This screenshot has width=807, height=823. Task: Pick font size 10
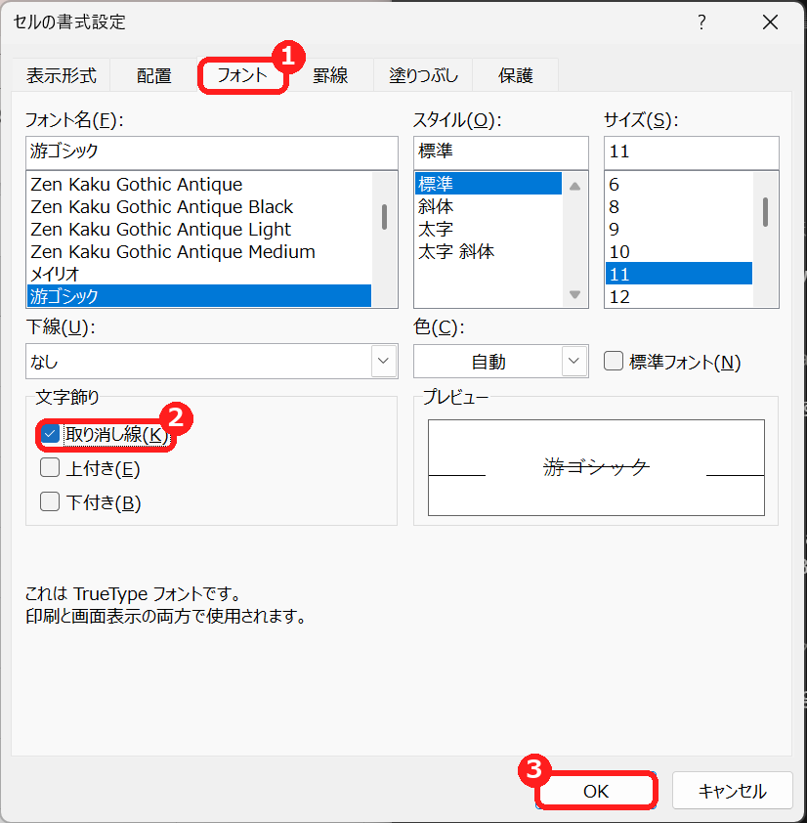pyautogui.click(x=679, y=252)
